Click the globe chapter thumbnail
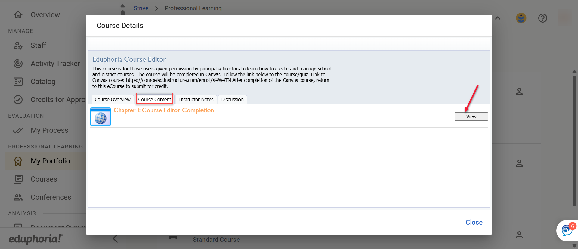 click(x=101, y=117)
